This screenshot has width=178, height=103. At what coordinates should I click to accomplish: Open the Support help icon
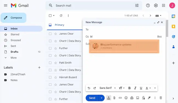[x=148, y=5]
